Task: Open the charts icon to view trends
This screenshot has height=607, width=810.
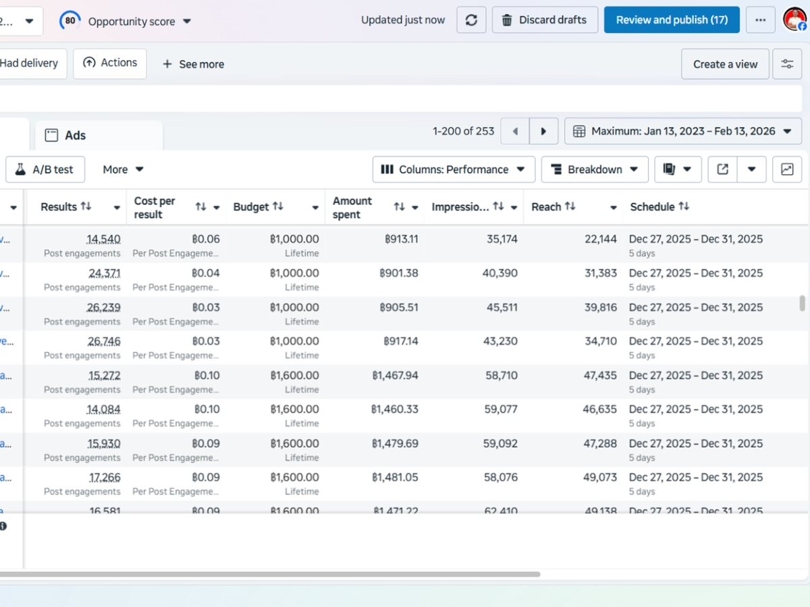Action: tap(787, 169)
